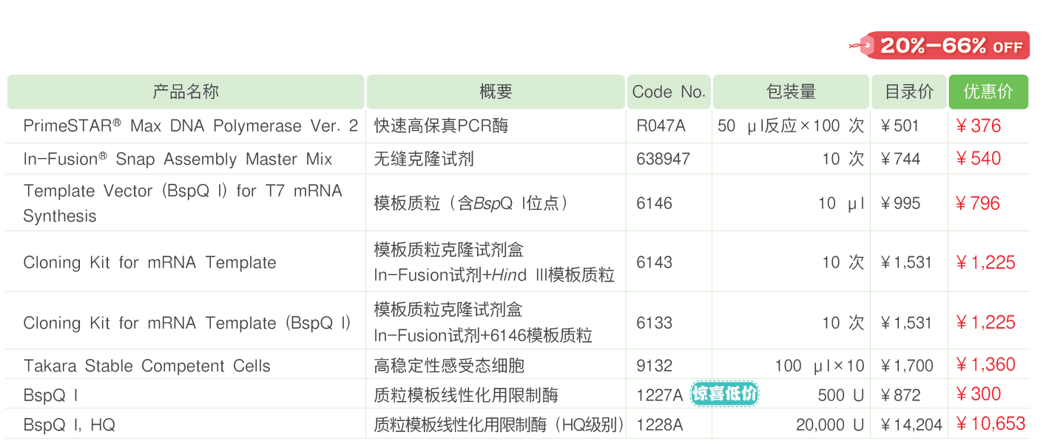Select the Code No. column header
1043x441 pixels.
[669, 92]
